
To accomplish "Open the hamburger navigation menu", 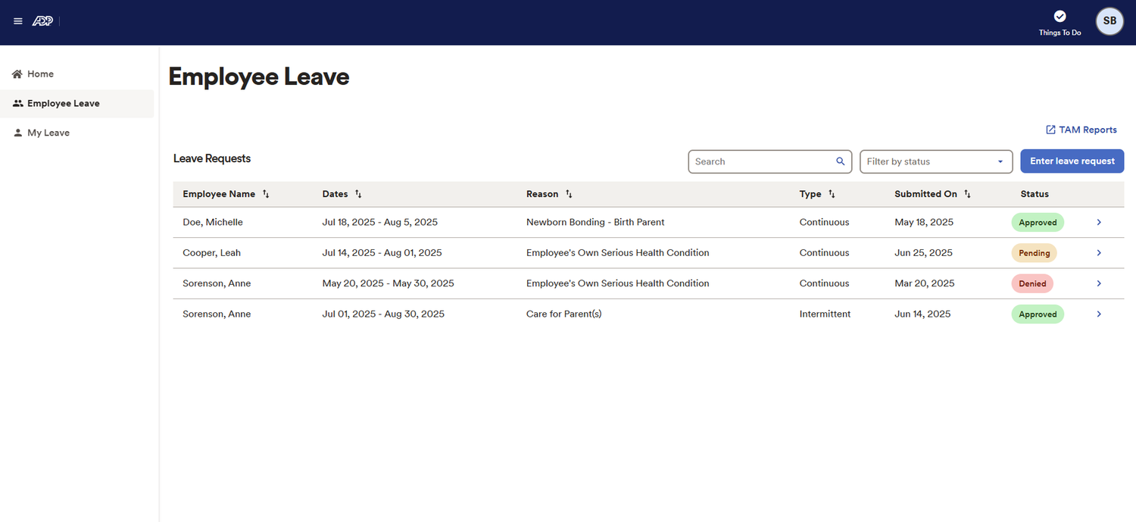I will (17, 20).
